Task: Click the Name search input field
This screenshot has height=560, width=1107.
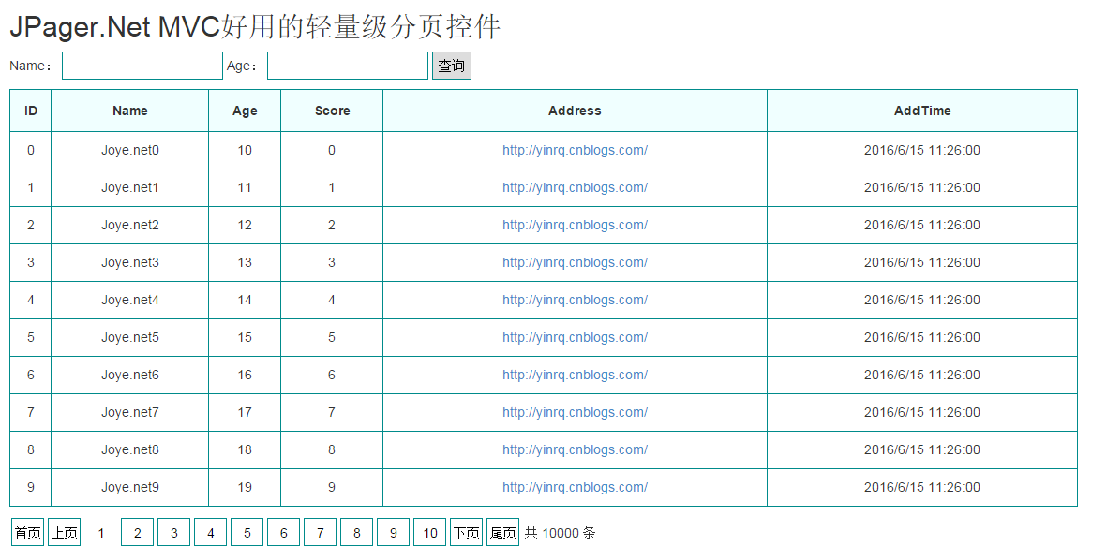Action: pyautogui.click(x=142, y=66)
